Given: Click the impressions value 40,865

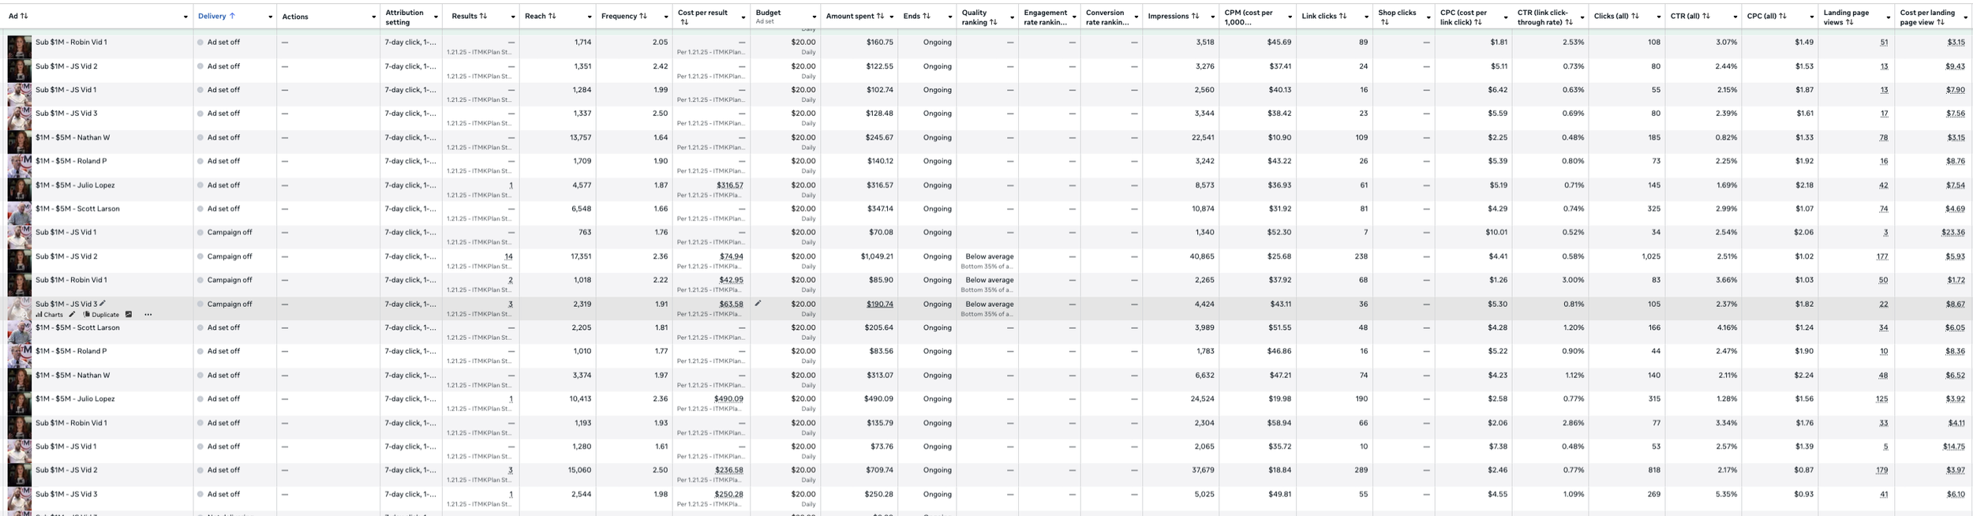Looking at the screenshot, I should coord(1201,256).
